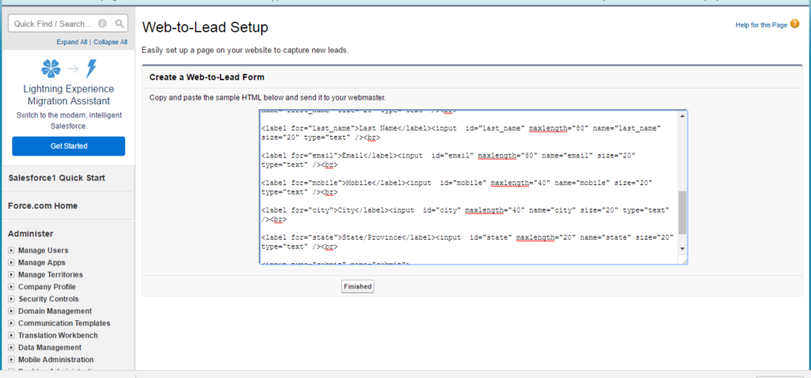811x378 pixels.
Task: Click Lightning Experience Migration Assistant title
Action: tap(69, 95)
